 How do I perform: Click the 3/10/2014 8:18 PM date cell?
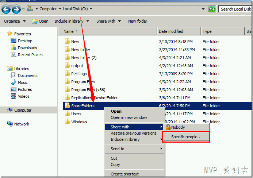[176, 42]
